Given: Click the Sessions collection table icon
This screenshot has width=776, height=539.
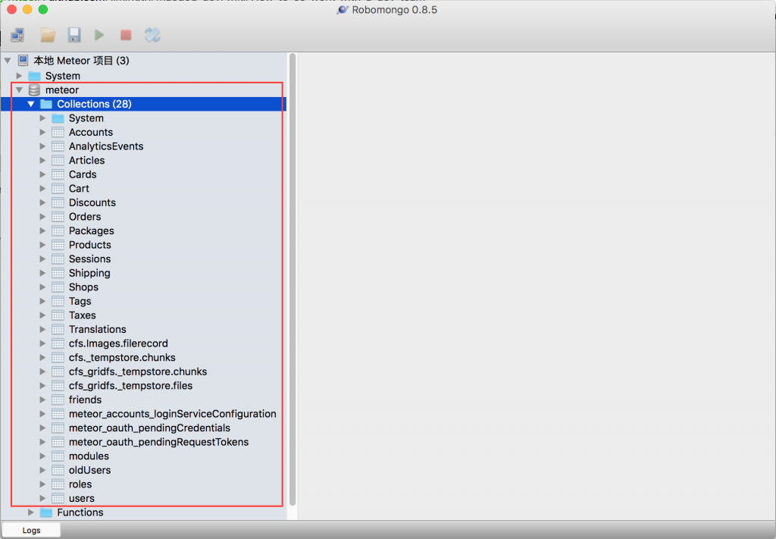Looking at the screenshot, I should tap(58, 259).
